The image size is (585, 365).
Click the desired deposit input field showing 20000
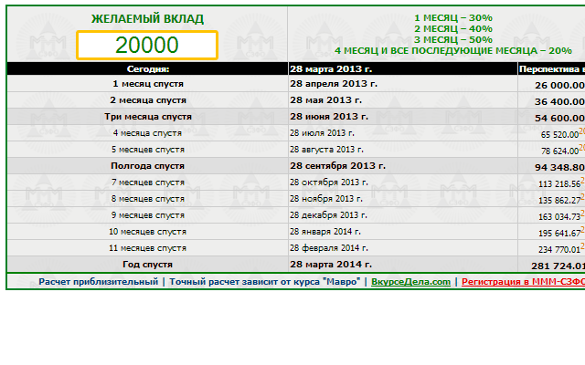pos(147,45)
